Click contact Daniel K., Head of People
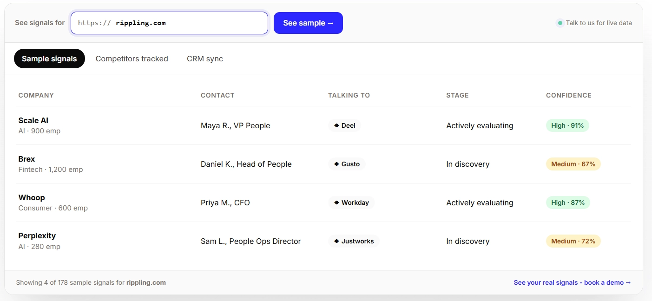This screenshot has height=301, width=652. click(246, 164)
